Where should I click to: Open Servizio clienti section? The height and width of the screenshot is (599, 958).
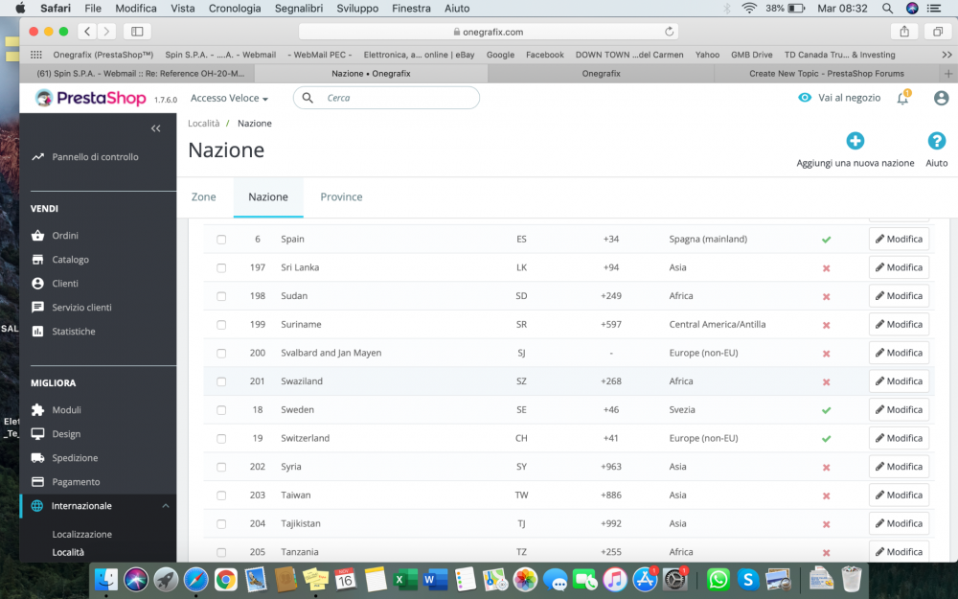tap(81, 307)
